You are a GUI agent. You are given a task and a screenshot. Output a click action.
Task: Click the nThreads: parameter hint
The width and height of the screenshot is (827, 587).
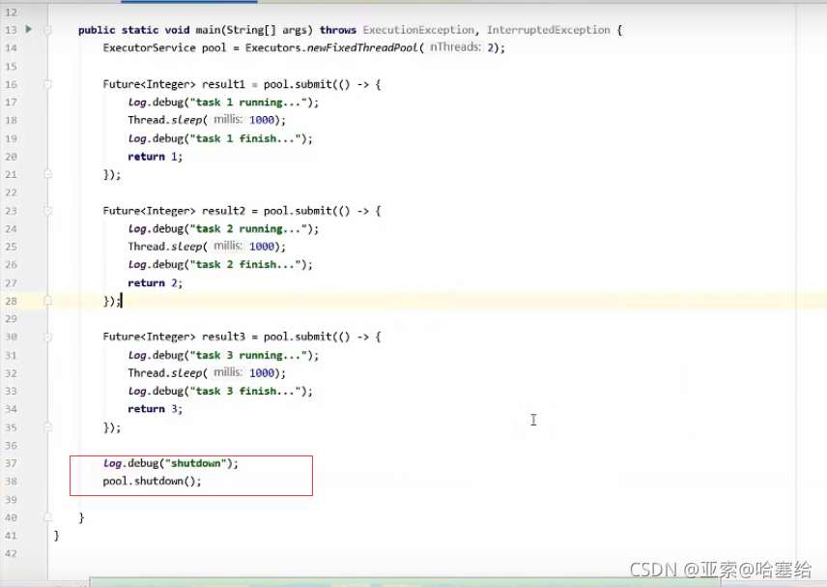click(456, 47)
